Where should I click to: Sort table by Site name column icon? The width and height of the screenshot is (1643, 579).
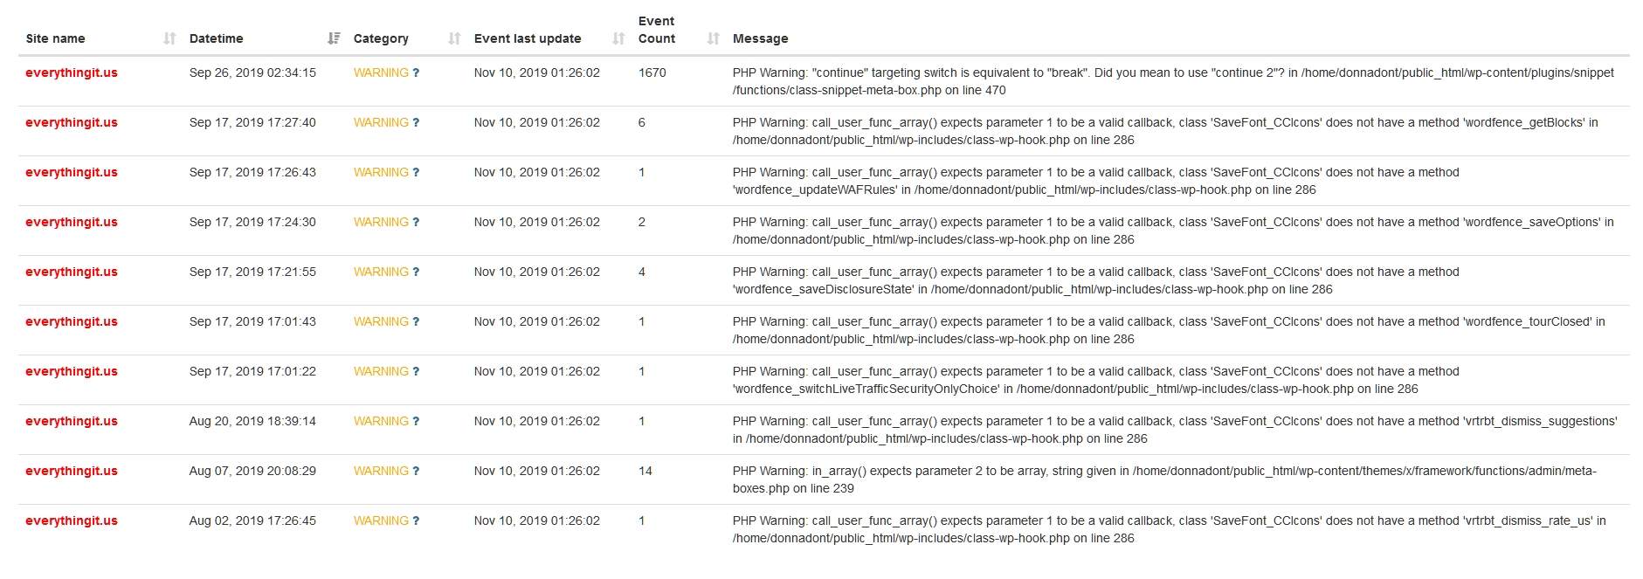click(x=169, y=38)
